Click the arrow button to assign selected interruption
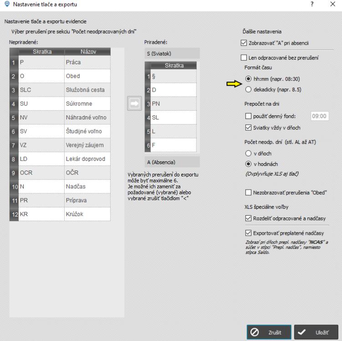This screenshot has height=341, width=342. click(x=134, y=103)
